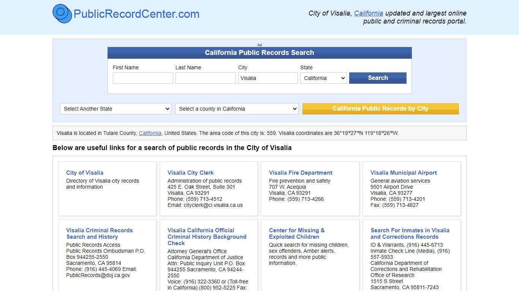Follow the California link in header tagline
Screen dimensions: 519x291
(x=369, y=13)
